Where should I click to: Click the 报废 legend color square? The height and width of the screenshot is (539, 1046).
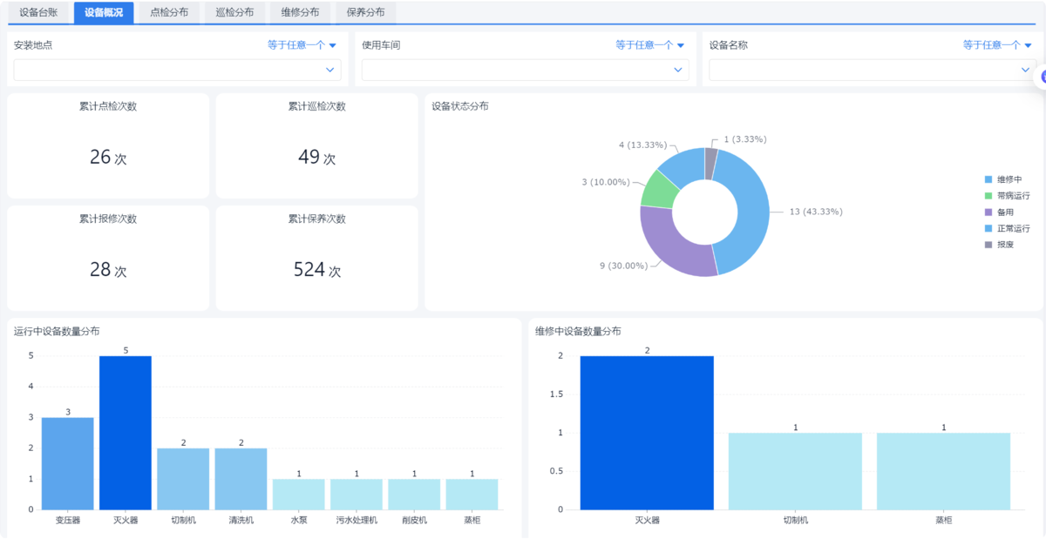point(988,245)
